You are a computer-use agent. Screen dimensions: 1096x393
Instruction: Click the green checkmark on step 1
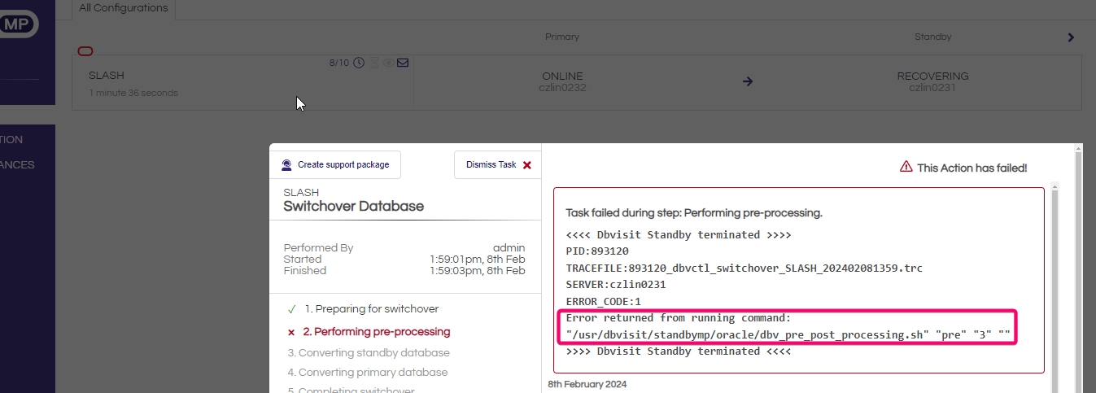coord(291,309)
